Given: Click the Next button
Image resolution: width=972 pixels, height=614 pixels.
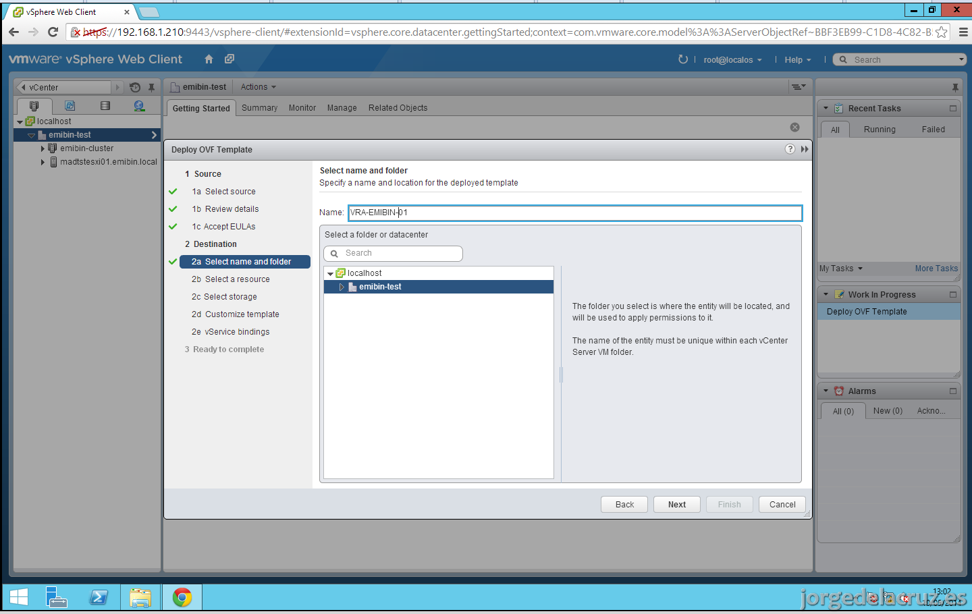Looking at the screenshot, I should [x=677, y=505].
